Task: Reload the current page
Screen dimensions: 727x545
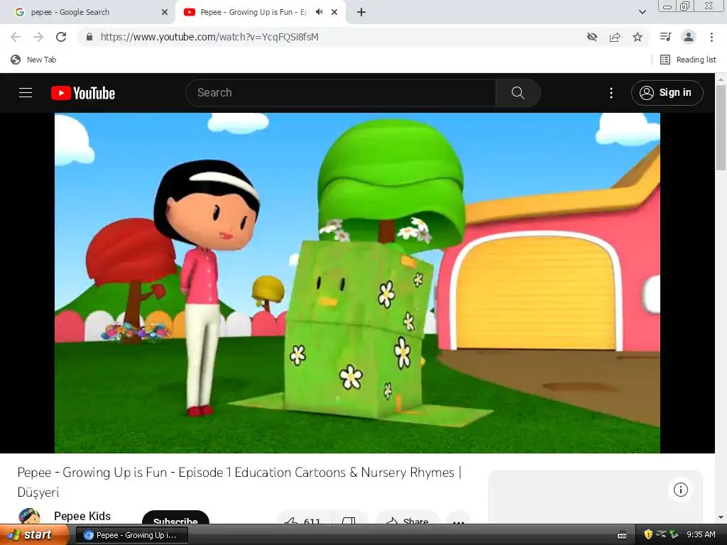Action: tap(61, 37)
